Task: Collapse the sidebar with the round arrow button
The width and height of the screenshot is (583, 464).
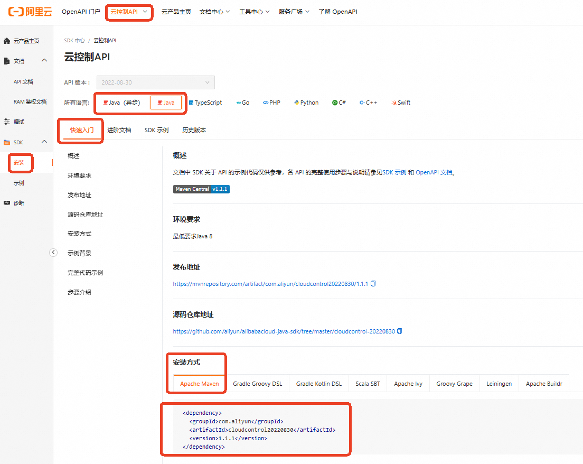Action: [x=53, y=253]
